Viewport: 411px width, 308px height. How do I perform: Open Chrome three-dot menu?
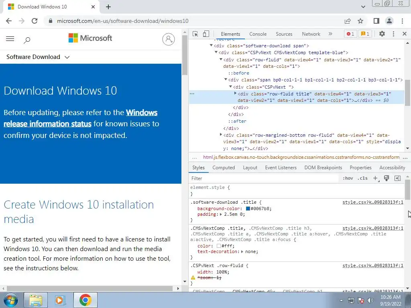pyautogui.click(x=402, y=21)
